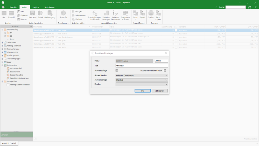Toggle checkbox in the beige article row

coord(176,30)
